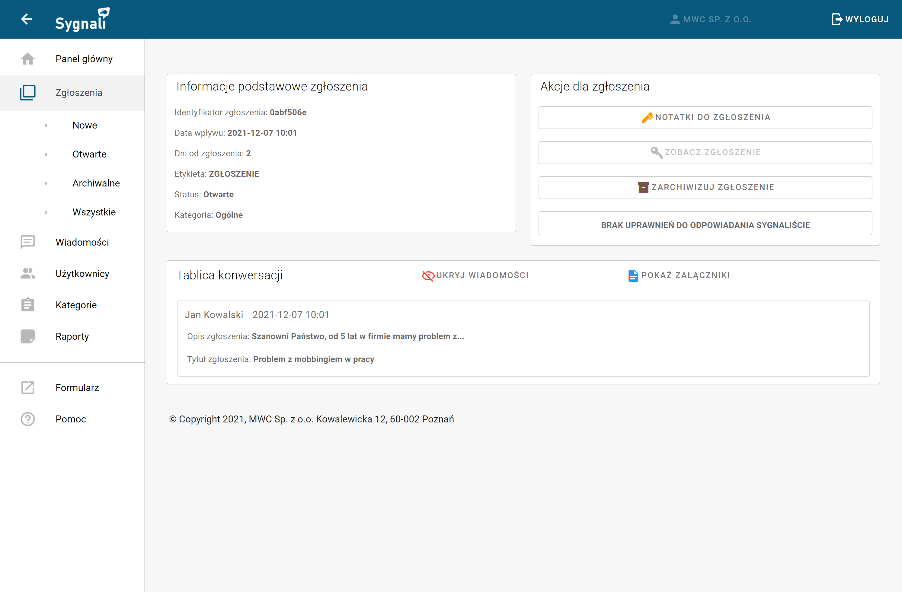The width and height of the screenshot is (902, 592).
Task: Hide messages with Ukryj wiadomości
Action: click(475, 275)
